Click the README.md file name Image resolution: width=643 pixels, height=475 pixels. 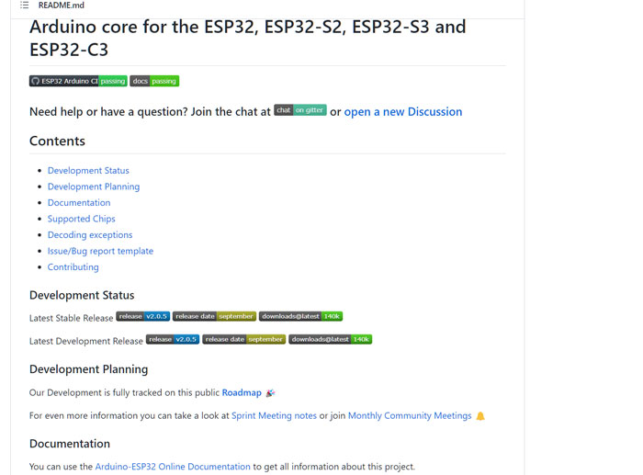[x=62, y=6]
